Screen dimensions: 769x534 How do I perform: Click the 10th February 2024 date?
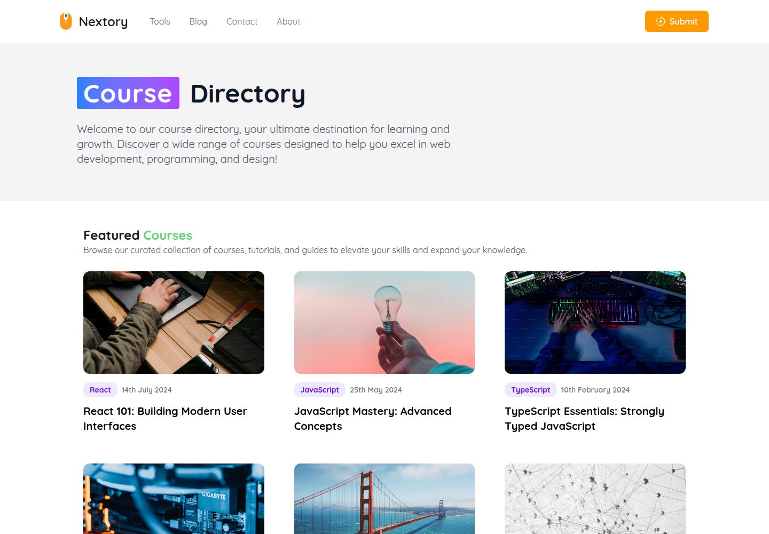pos(595,390)
